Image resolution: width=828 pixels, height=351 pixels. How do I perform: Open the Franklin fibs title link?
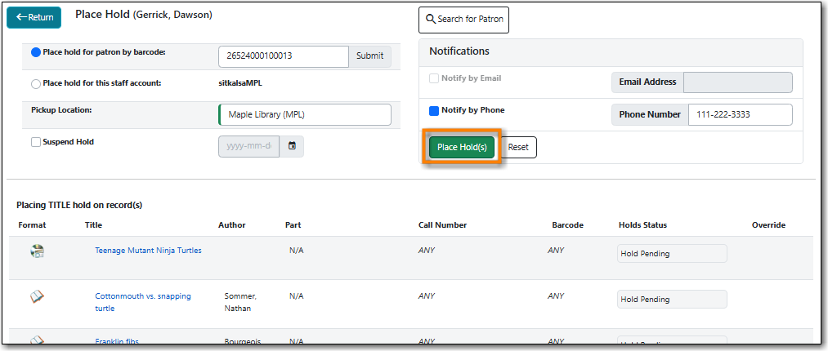click(117, 341)
